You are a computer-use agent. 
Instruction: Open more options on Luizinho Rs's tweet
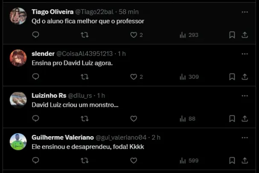coord(244,96)
